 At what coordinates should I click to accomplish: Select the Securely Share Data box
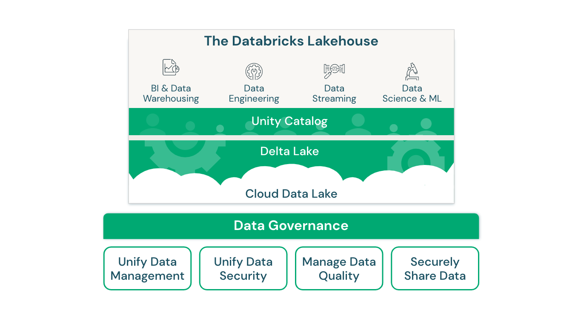(435, 268)
